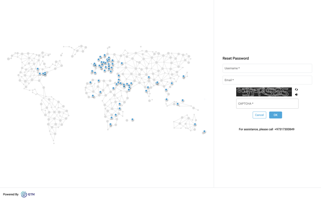
Task: Click the distorted CAPTCHA image
Action: coord(264,92)
